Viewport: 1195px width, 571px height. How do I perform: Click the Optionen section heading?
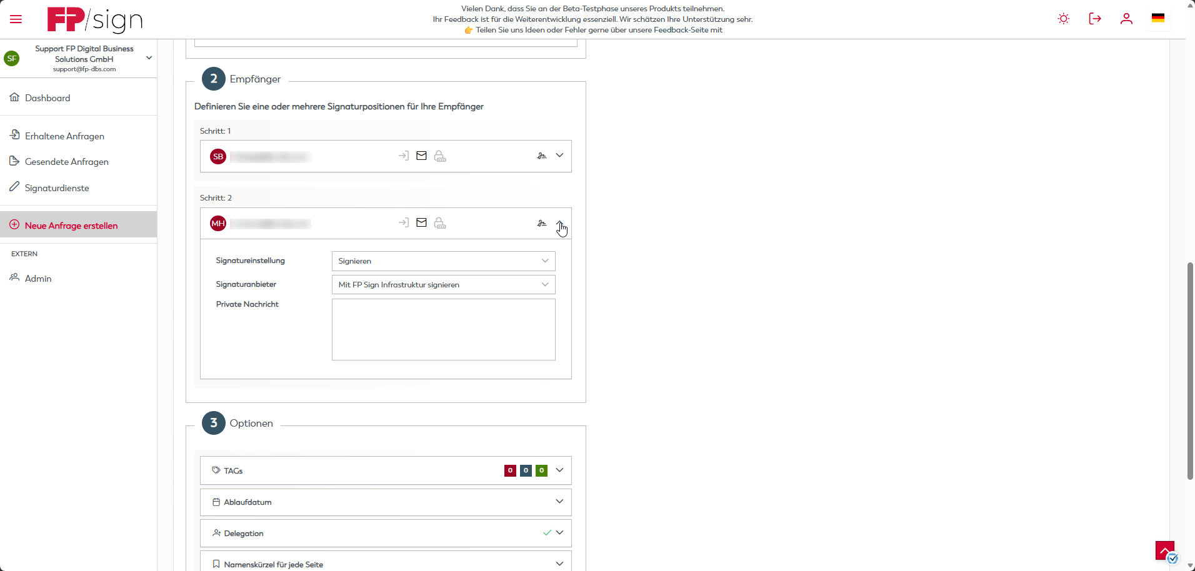pyautogui.click(x=251, y=423)
